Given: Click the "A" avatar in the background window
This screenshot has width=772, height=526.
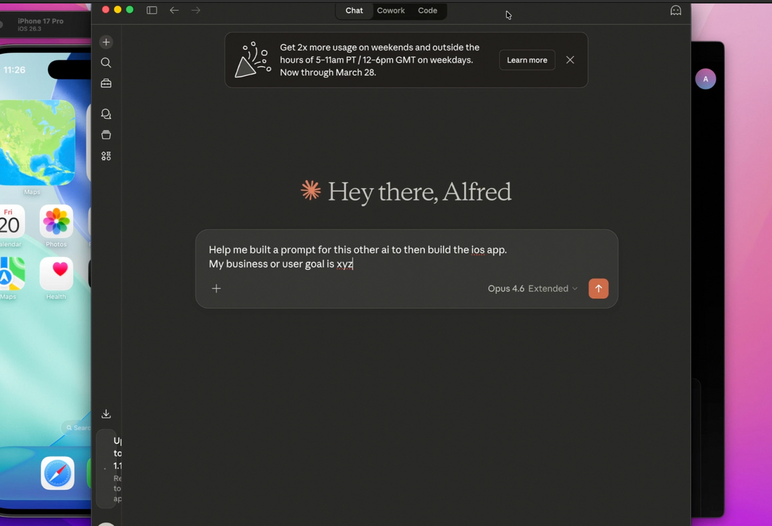Looking at the screenshot, I should pos(706,79).
